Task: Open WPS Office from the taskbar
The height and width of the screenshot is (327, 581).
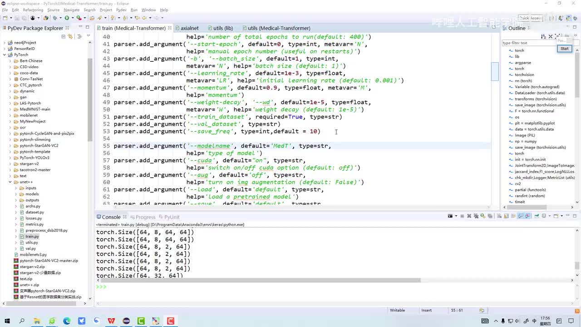Action: 111,321
